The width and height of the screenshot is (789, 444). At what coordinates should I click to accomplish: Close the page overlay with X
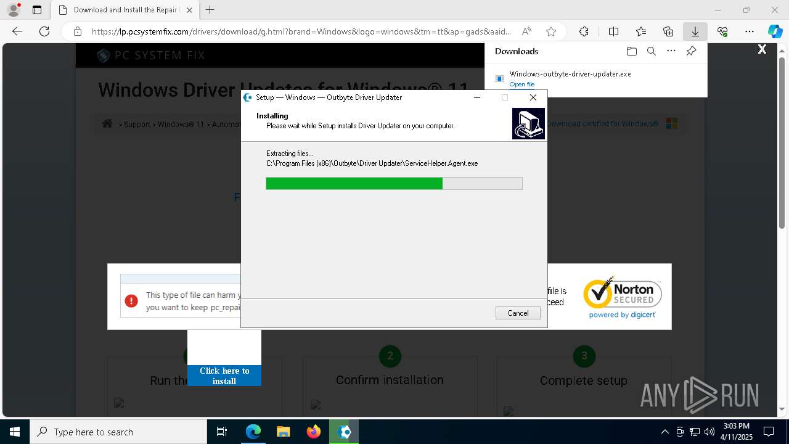[762, 49]
